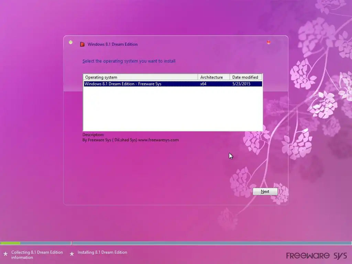
Task: Click the www.freewaresys.com description text
Action: [158, 140]
